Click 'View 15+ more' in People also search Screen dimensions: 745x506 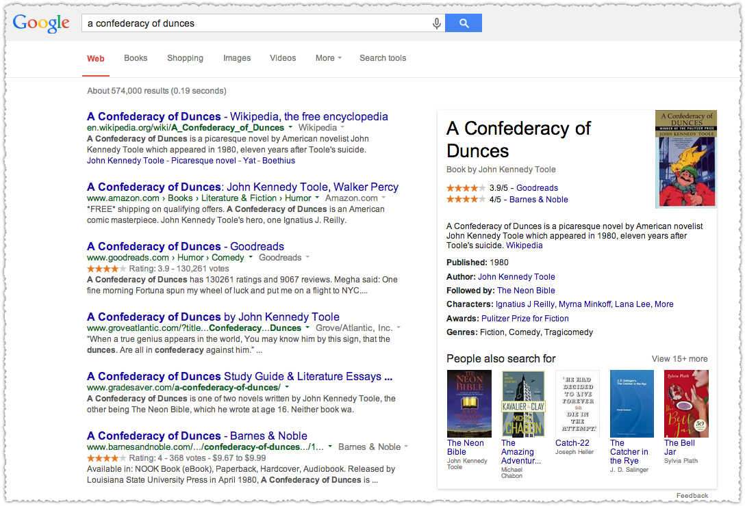coord(679,359)
